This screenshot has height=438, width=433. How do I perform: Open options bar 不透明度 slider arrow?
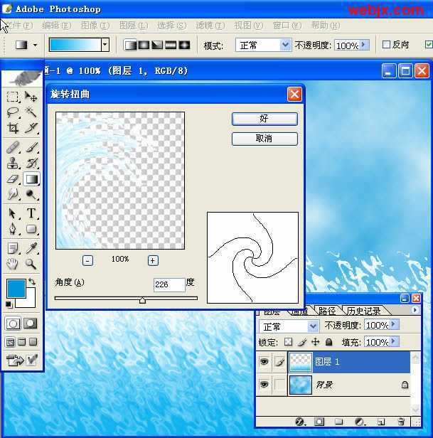[x=364, y=45]
